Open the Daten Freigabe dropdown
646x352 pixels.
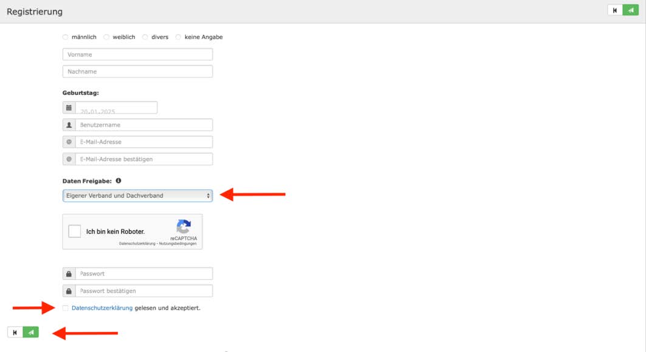tap(137, 196)
